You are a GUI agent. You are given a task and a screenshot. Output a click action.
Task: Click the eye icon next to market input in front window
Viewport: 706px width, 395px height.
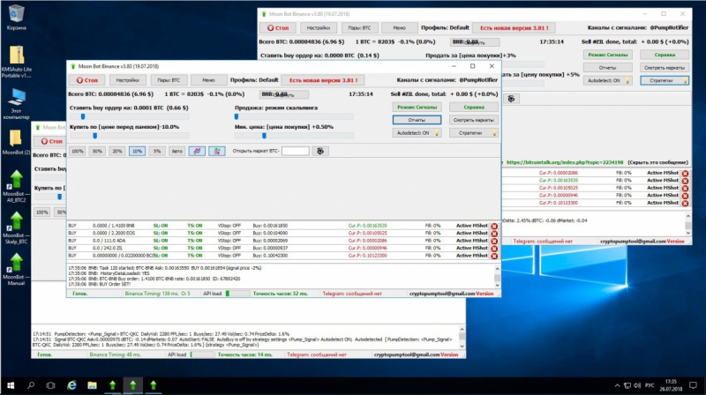[x=320, y=151]
